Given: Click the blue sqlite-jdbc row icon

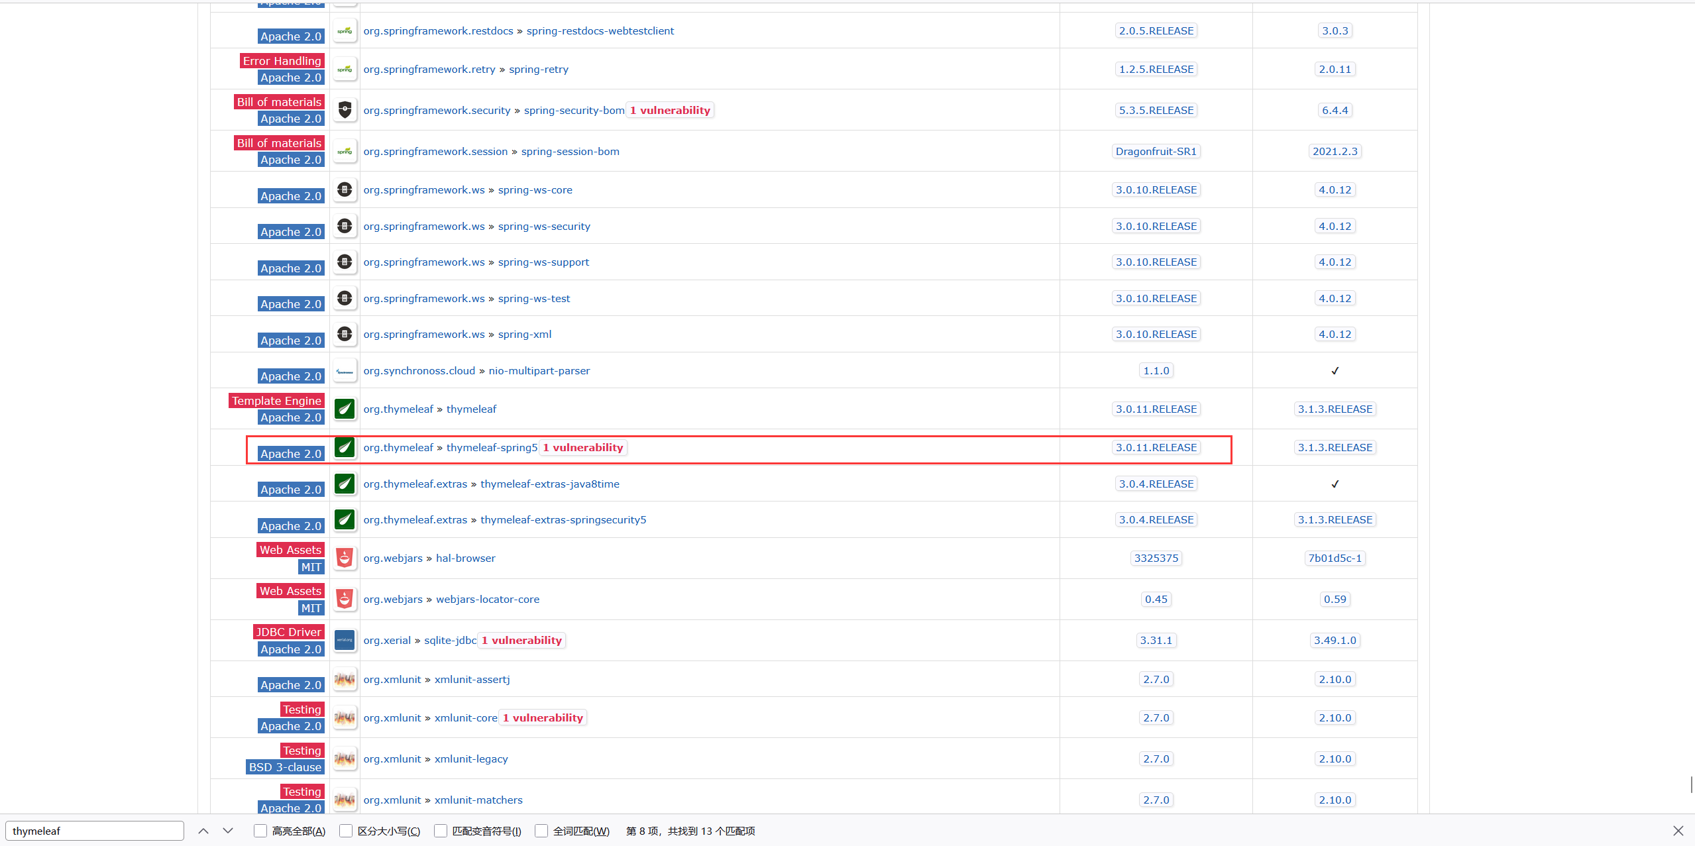Looking at the screenshot, I should point(345,640).
